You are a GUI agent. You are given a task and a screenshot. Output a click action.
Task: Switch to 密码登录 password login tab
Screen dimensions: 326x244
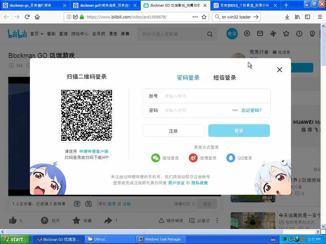188,78
